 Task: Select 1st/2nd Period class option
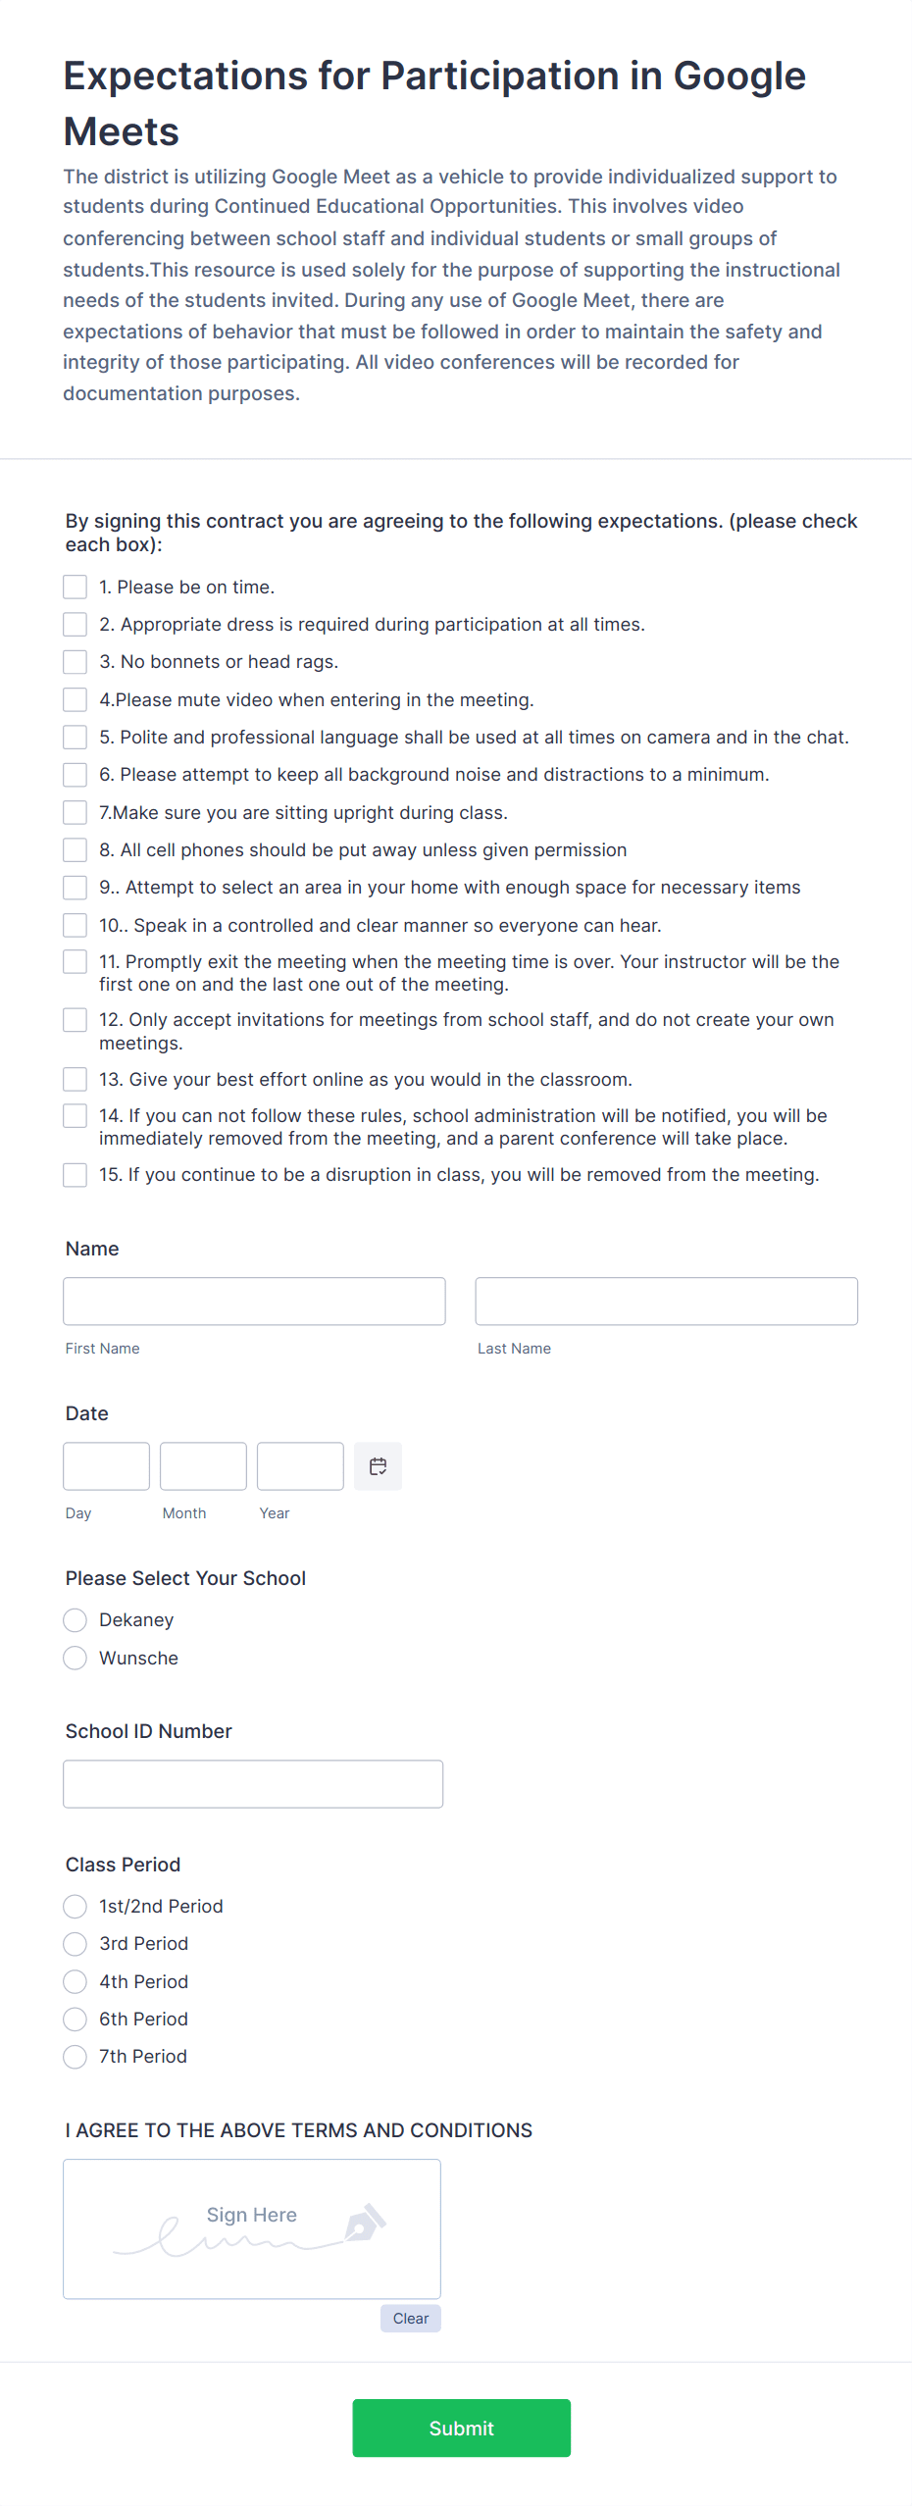coord(75,1906)
